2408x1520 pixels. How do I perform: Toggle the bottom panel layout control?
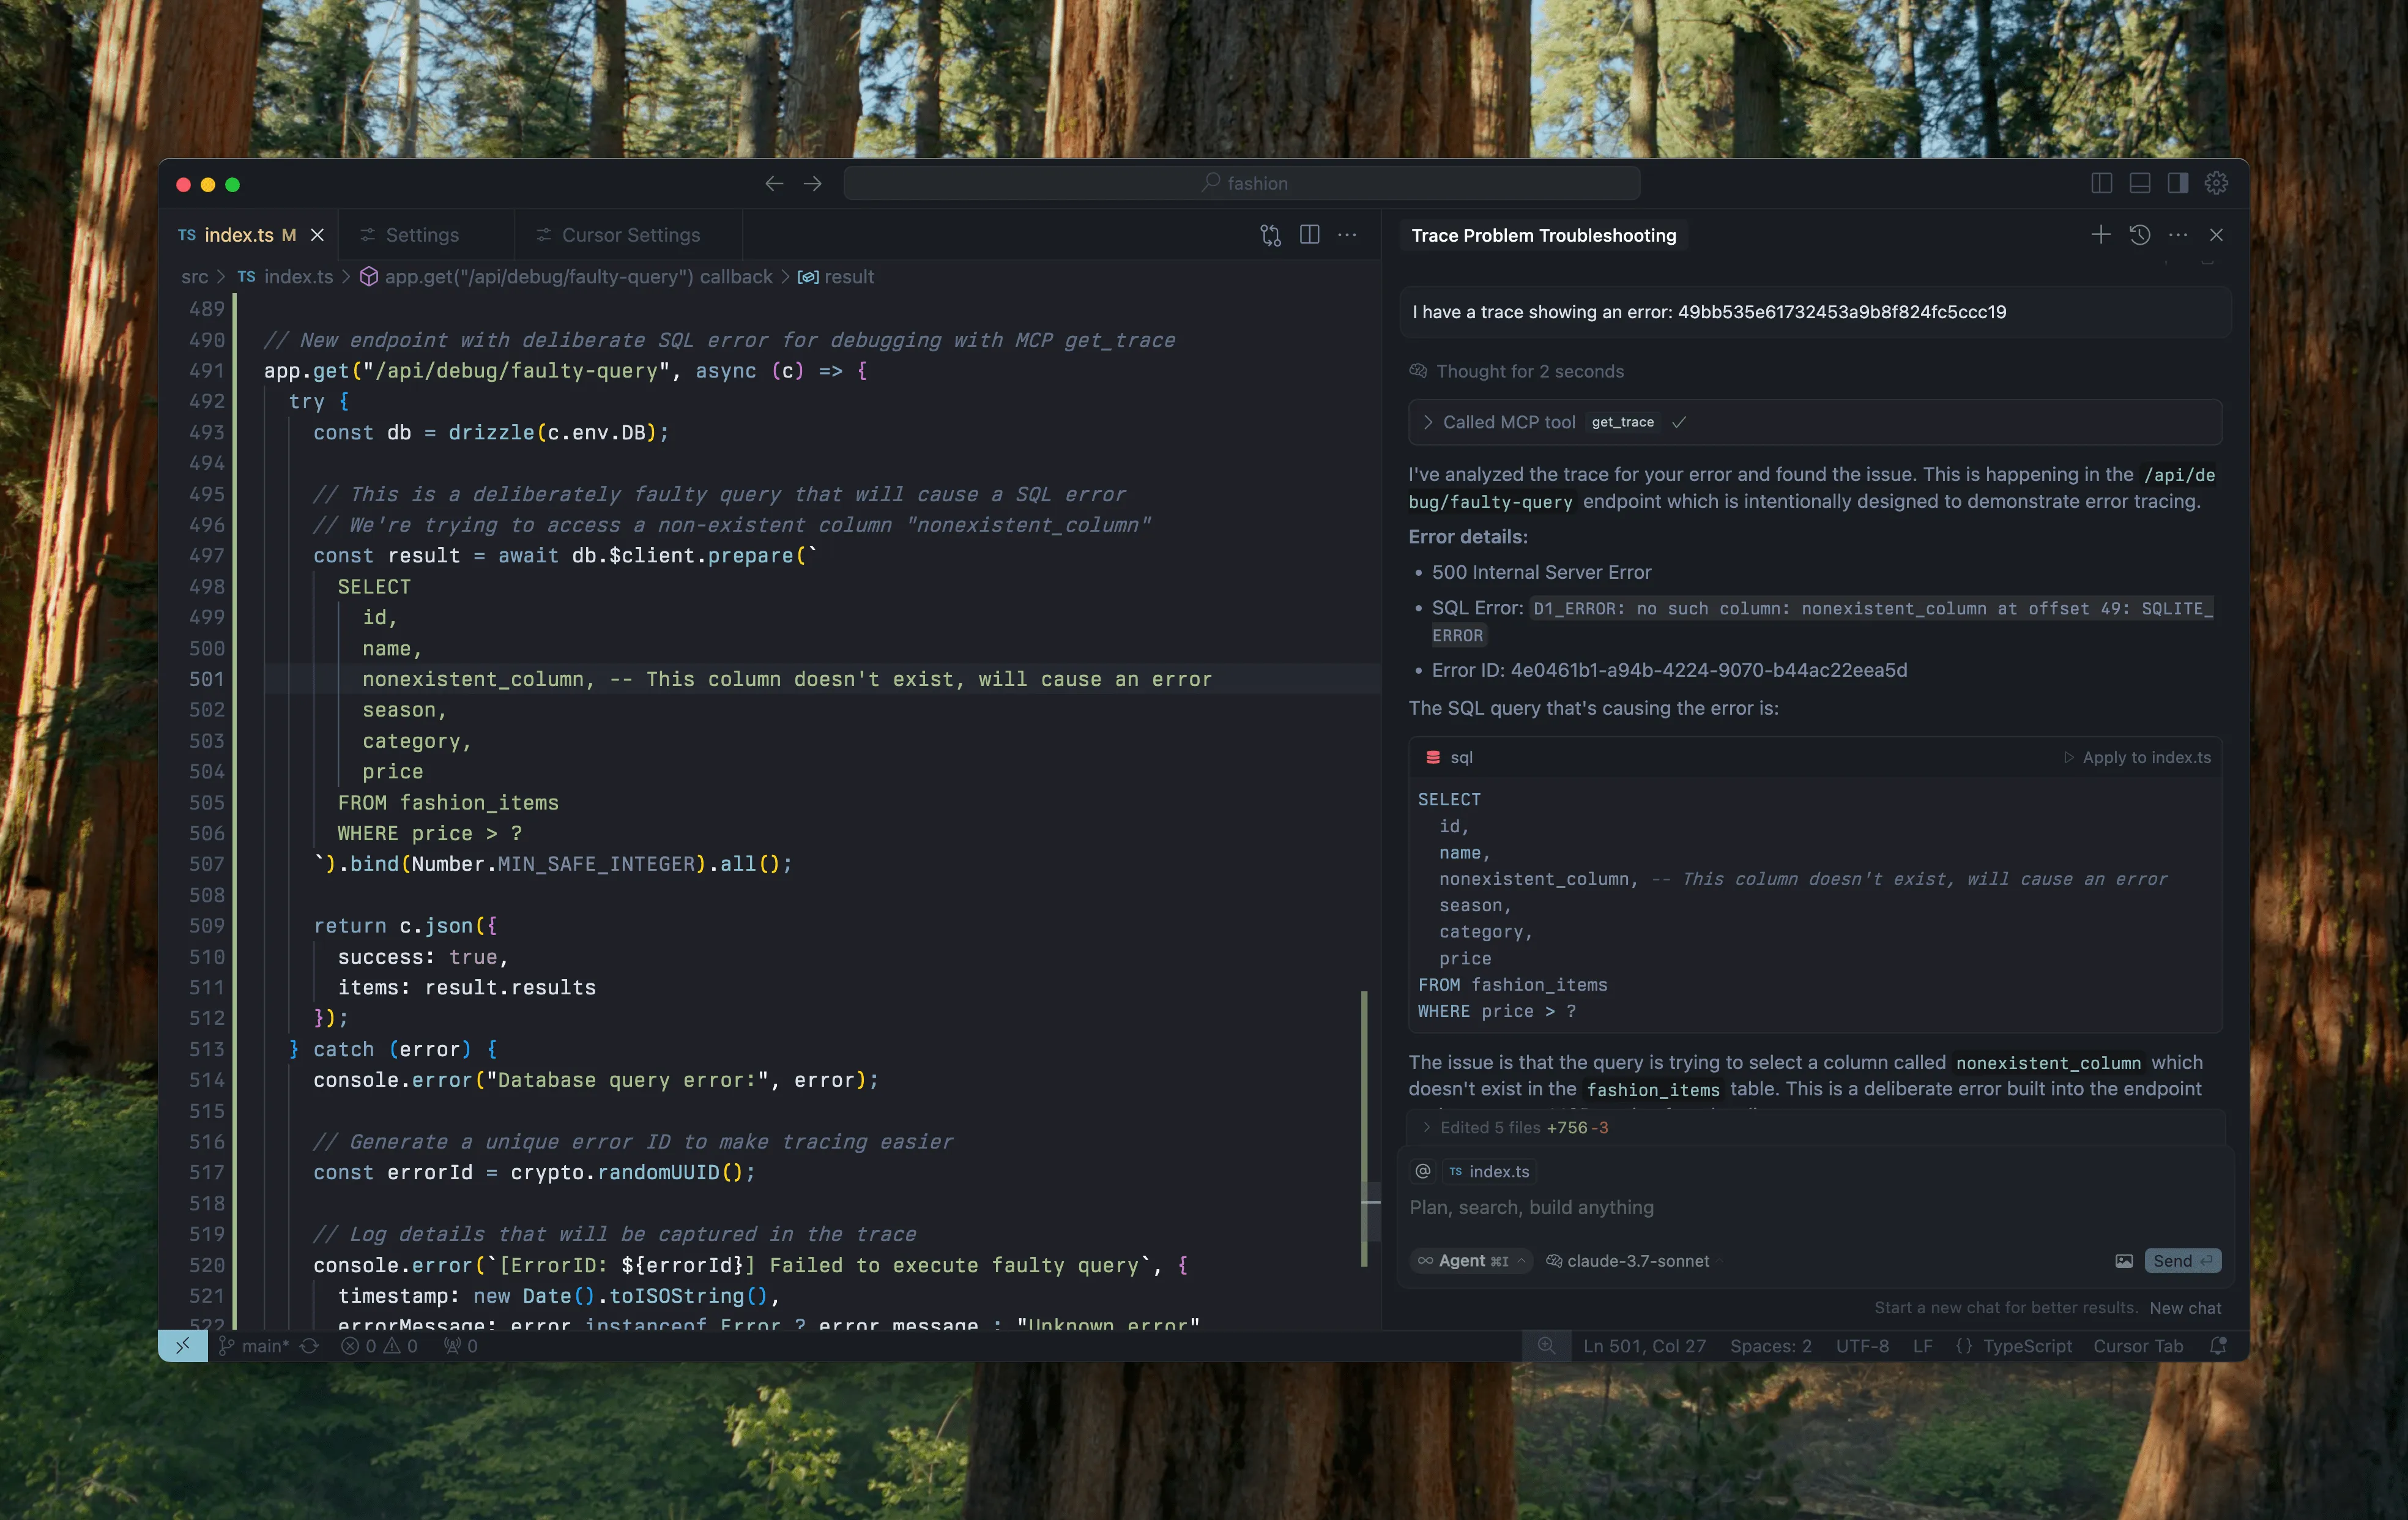[x=2139, y=183]
